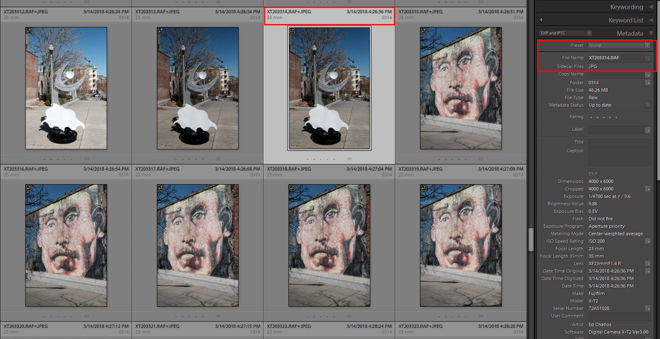Open the EXIF and IPTC view dropdown
This screenshot has width=660, height=339.
565,33
